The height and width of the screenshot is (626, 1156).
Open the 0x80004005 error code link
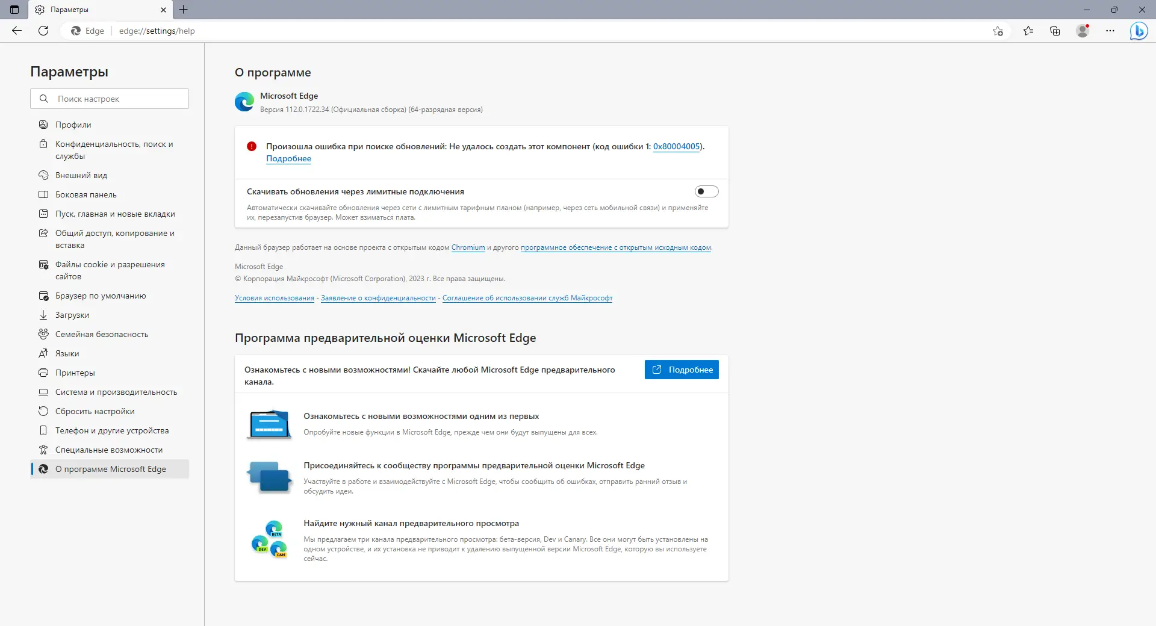click(x=677, y=146)
